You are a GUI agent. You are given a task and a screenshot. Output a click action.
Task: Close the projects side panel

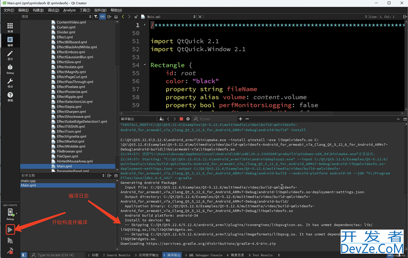[116, 17]
